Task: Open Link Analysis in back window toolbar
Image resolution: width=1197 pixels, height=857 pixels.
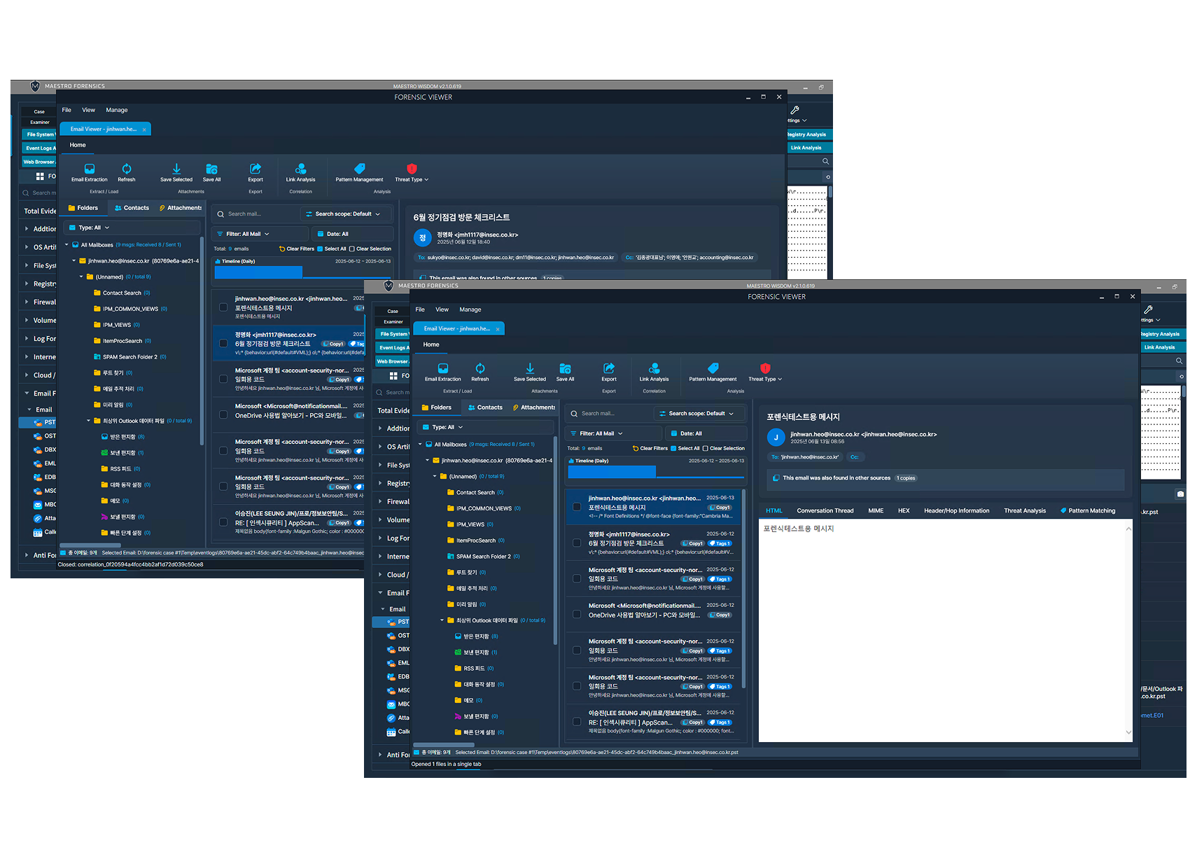Action: [x=300, y=172]
